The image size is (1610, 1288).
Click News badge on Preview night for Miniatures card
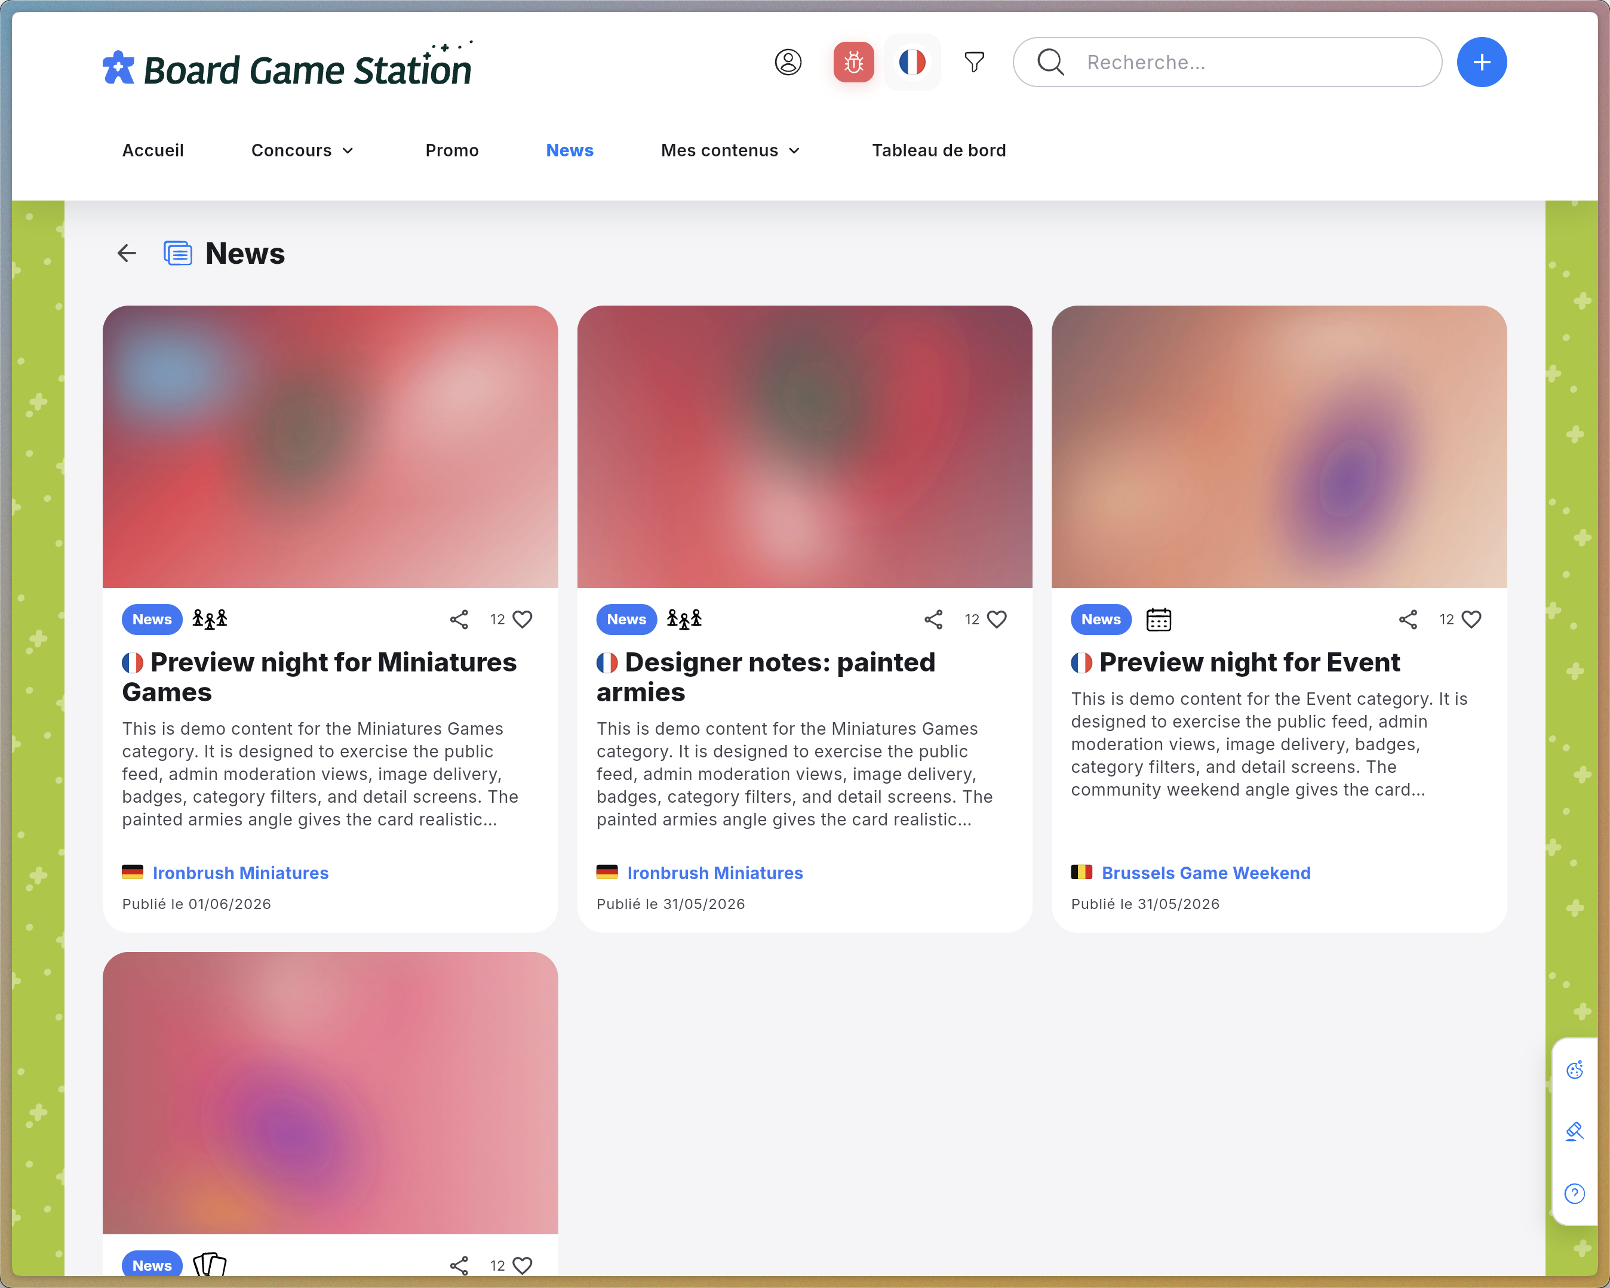152,620
